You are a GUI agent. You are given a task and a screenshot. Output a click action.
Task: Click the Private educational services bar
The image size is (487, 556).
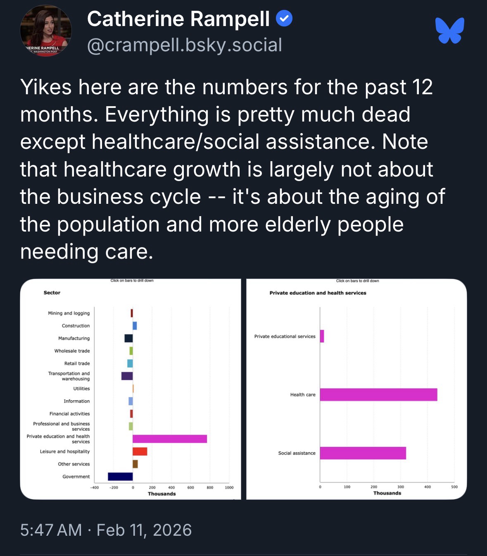(x=322, y=336)
